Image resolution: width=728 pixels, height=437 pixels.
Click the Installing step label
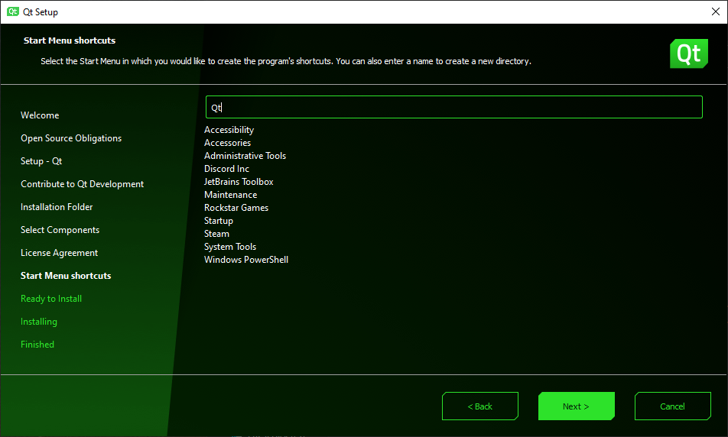39,322
